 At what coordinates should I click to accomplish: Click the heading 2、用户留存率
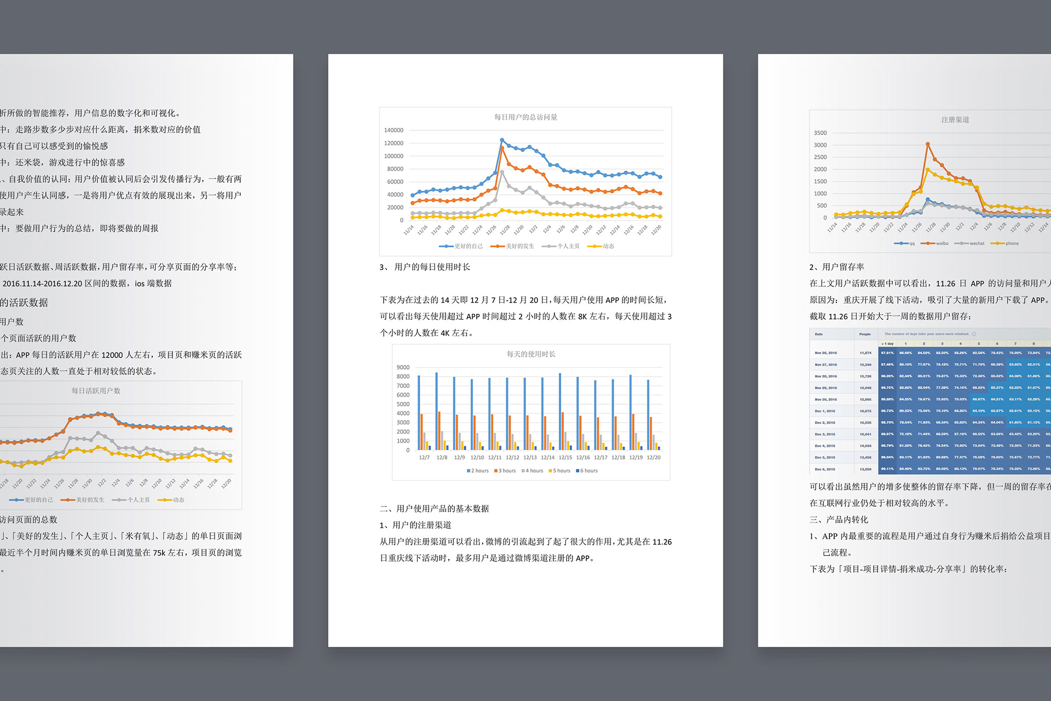pos(836,267)
